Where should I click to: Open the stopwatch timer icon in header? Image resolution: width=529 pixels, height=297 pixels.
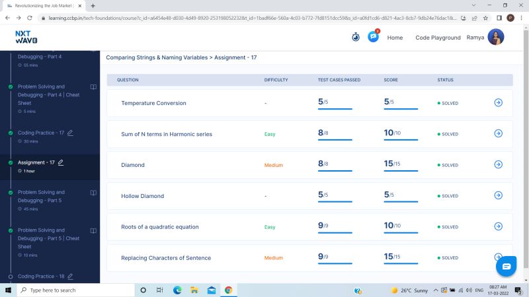(x=356, y=37)
